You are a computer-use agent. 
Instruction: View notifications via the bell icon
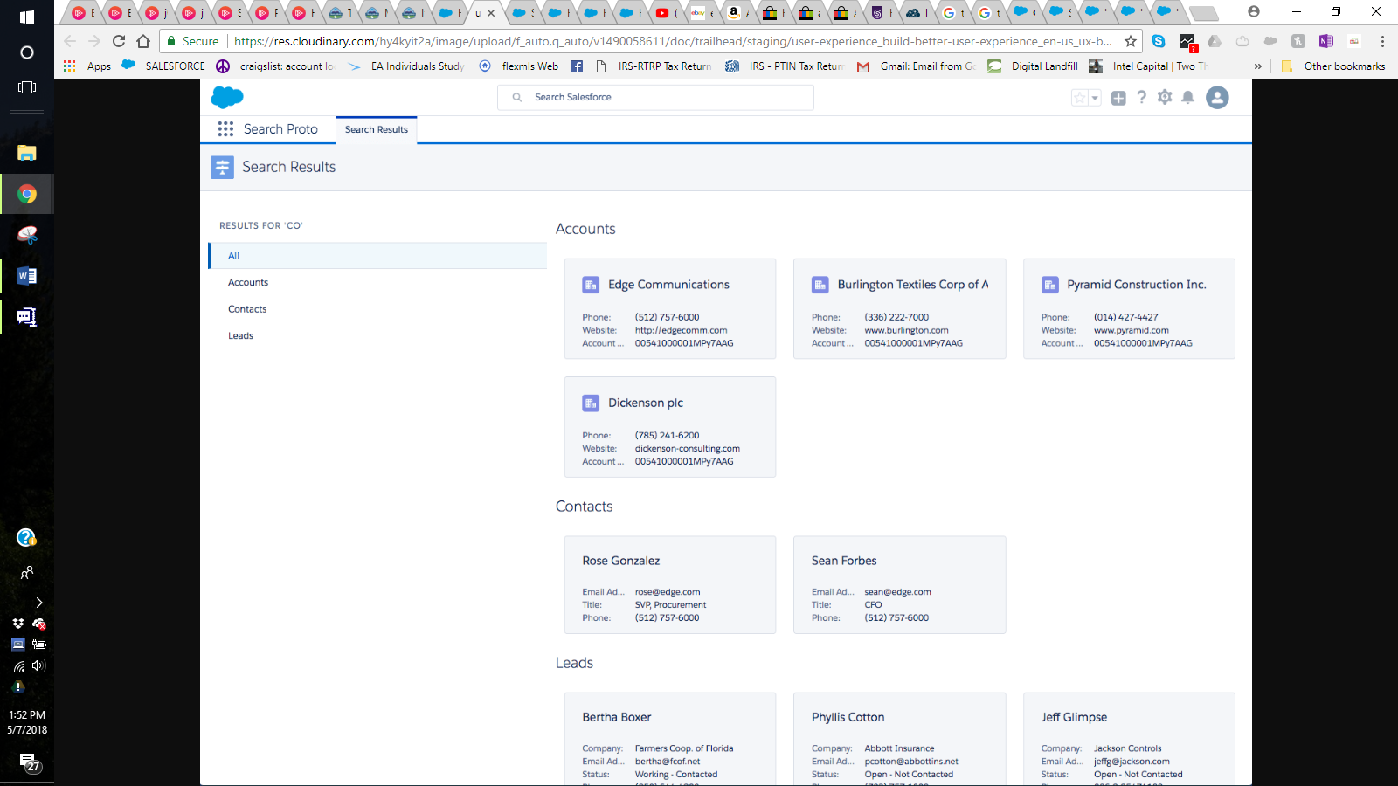1188,97
